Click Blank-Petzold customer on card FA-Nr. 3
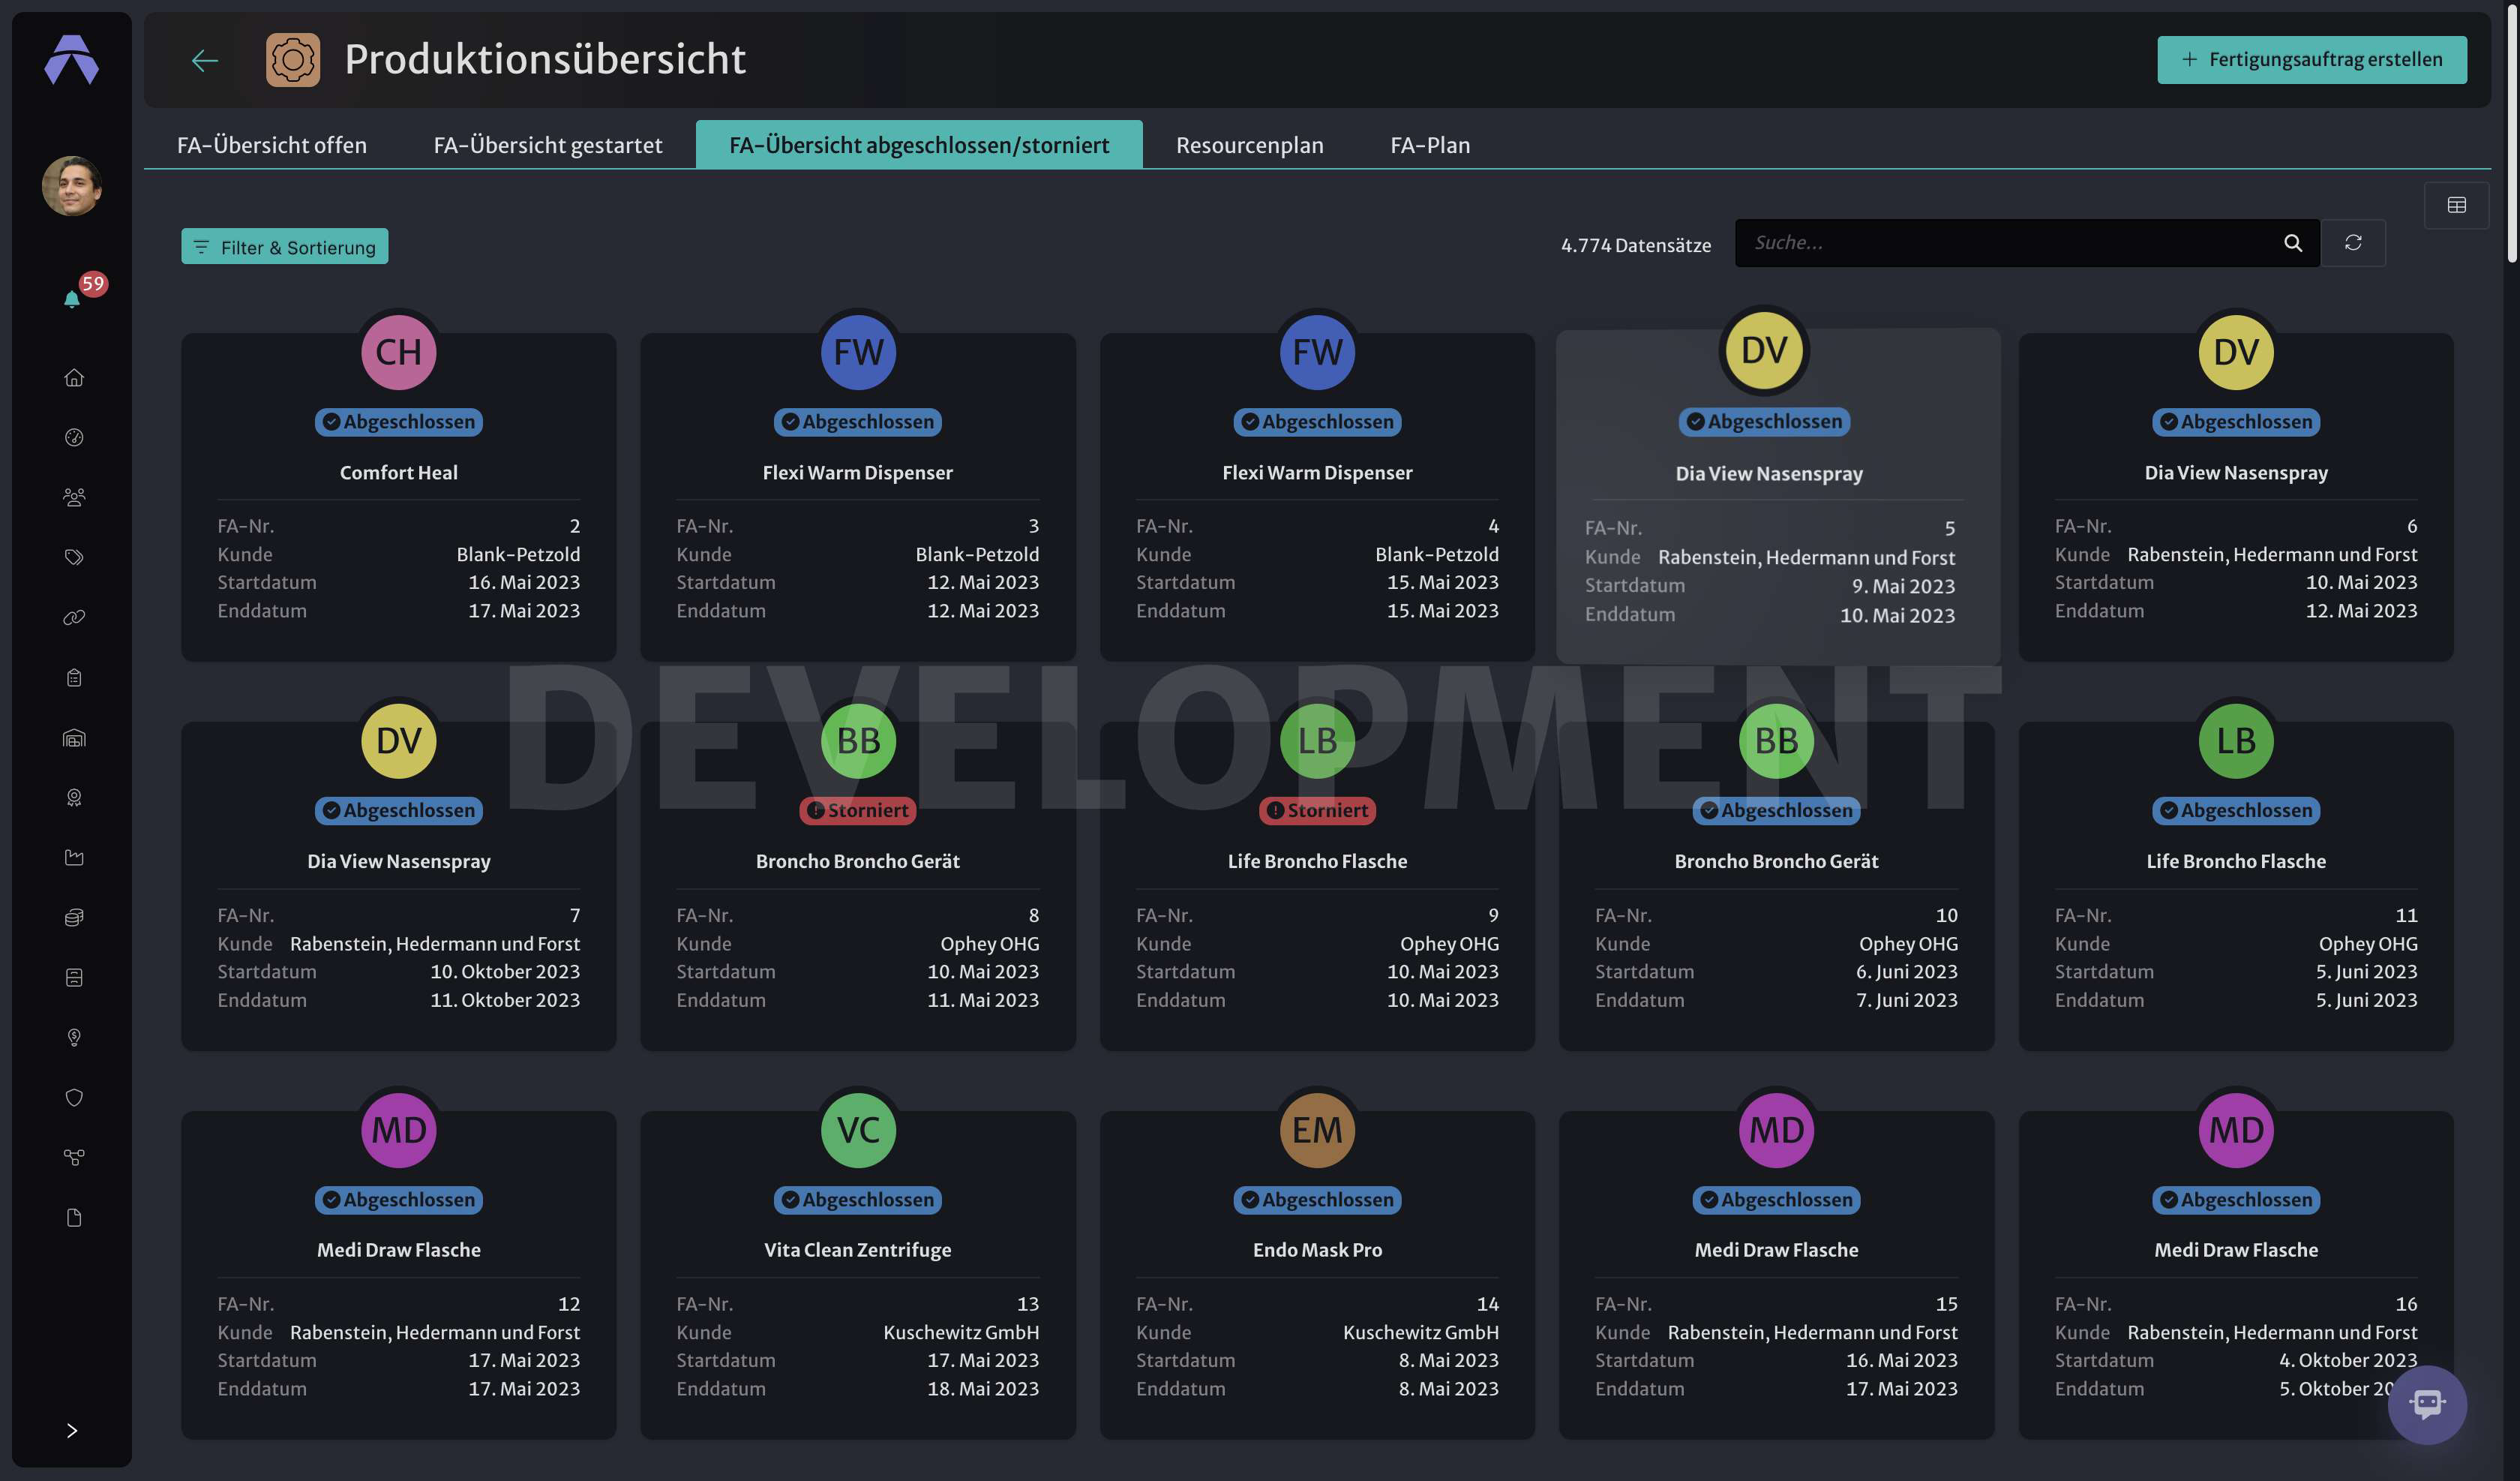 (x=977, y=554)
